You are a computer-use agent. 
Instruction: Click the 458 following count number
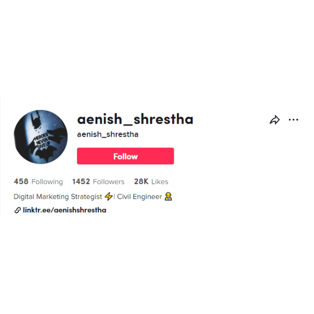[21, 182]
